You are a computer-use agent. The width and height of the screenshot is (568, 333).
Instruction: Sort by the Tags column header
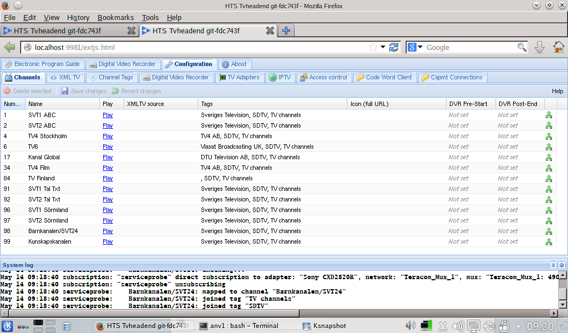click(x=272, y=104)
